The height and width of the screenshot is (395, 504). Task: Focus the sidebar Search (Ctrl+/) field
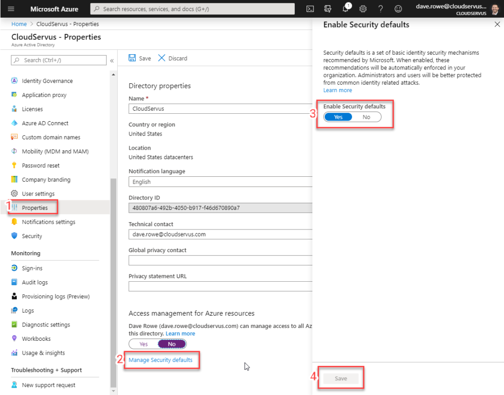pos(59,60)
